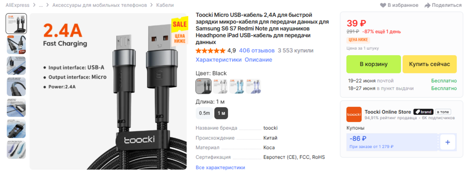Choose the blue cable color swatch
The image size is (464, 176).
pos(236,86)
